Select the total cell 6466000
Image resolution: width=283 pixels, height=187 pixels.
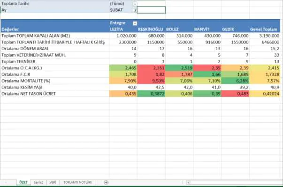pos(265,42)
